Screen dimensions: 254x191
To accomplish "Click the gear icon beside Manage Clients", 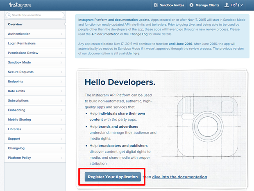I will tap(191, 5).
